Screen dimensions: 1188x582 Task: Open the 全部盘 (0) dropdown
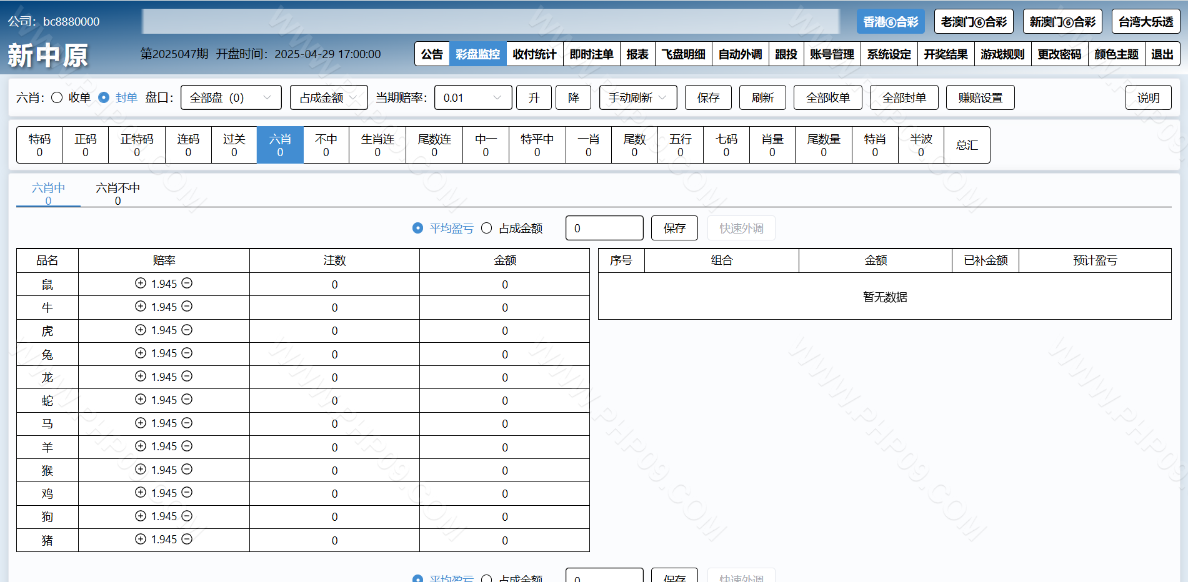tap(231, 97)
